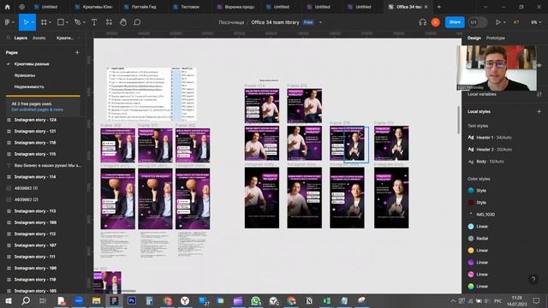This screenshot has width=548, height=308.
Task: Select the Rectangle shape tool
Action: point(61,22)
